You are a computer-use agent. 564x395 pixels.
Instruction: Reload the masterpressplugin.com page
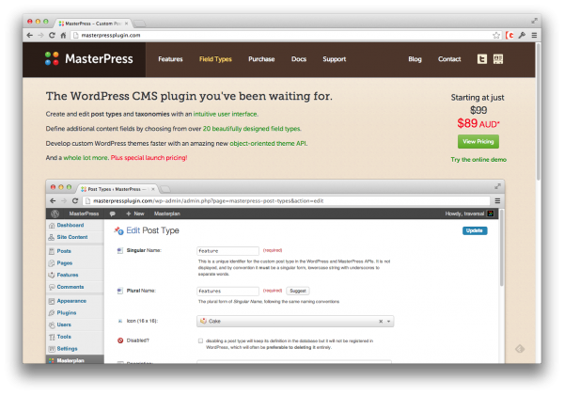tap(52, 35)
